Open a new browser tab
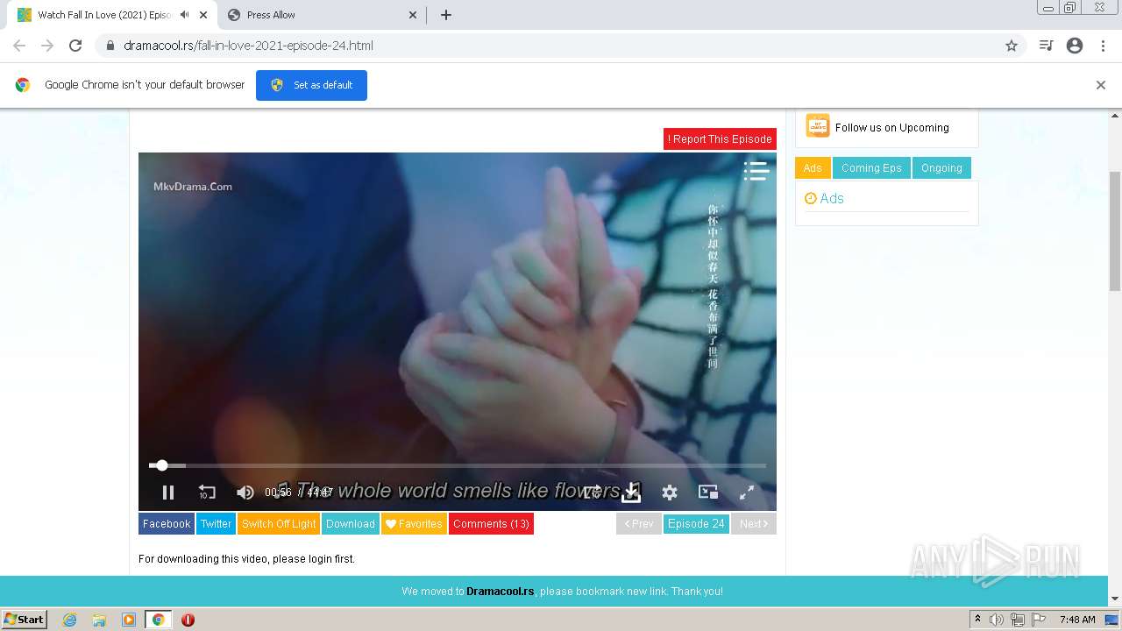The image size is (1122, 631). [446, 15]
